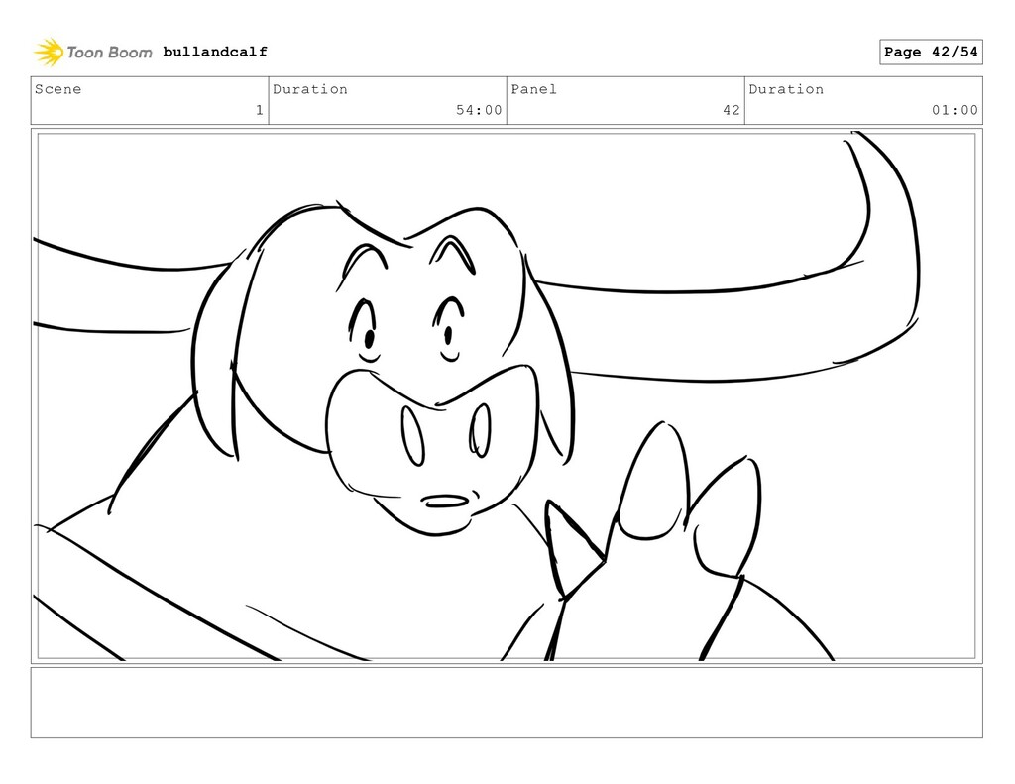
Task: Select the 'bullandcalf' project title
Action: point(215,52)
